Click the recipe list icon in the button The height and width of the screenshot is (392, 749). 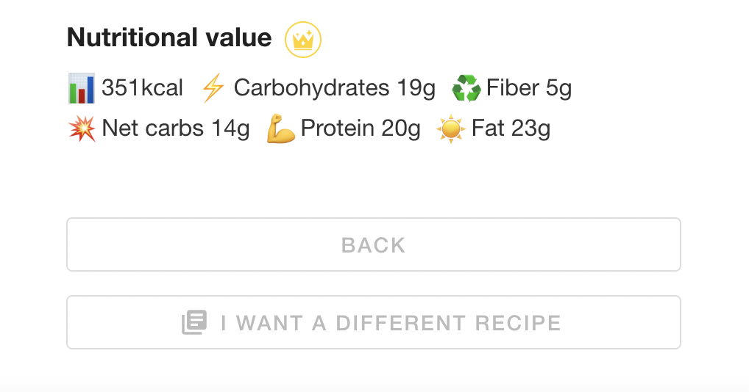(195, 322)
